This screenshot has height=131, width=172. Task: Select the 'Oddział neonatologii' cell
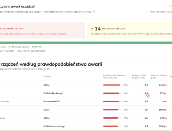tap(54, 126)
